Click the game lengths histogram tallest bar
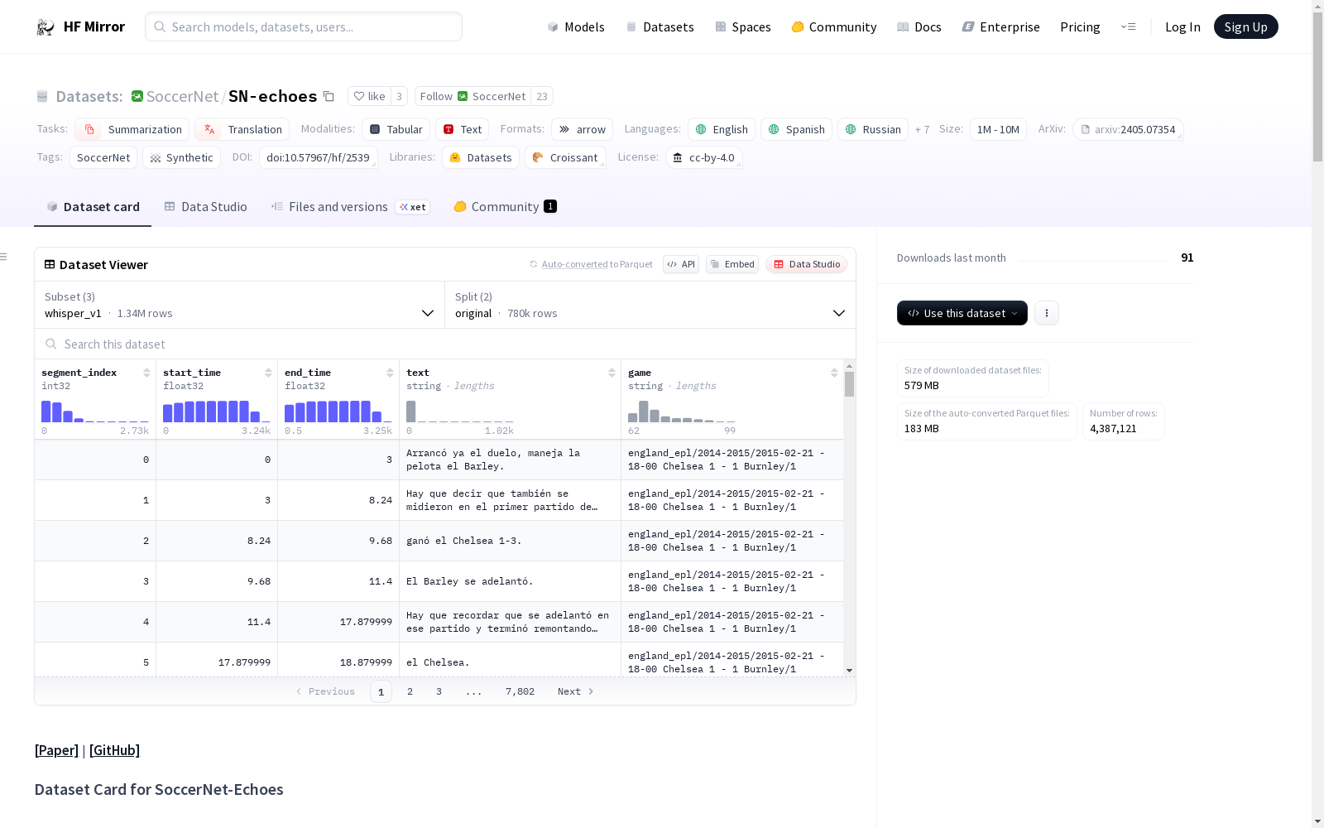 (x=644, y=412)
